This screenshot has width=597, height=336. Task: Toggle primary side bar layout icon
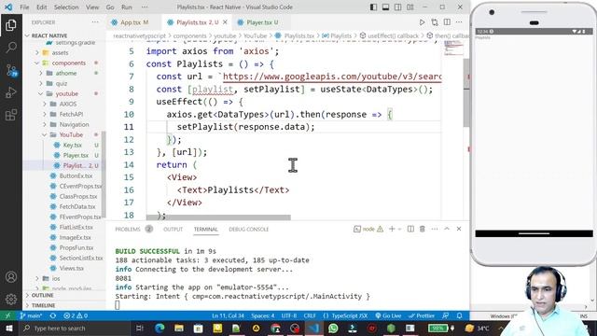[373, 7]
